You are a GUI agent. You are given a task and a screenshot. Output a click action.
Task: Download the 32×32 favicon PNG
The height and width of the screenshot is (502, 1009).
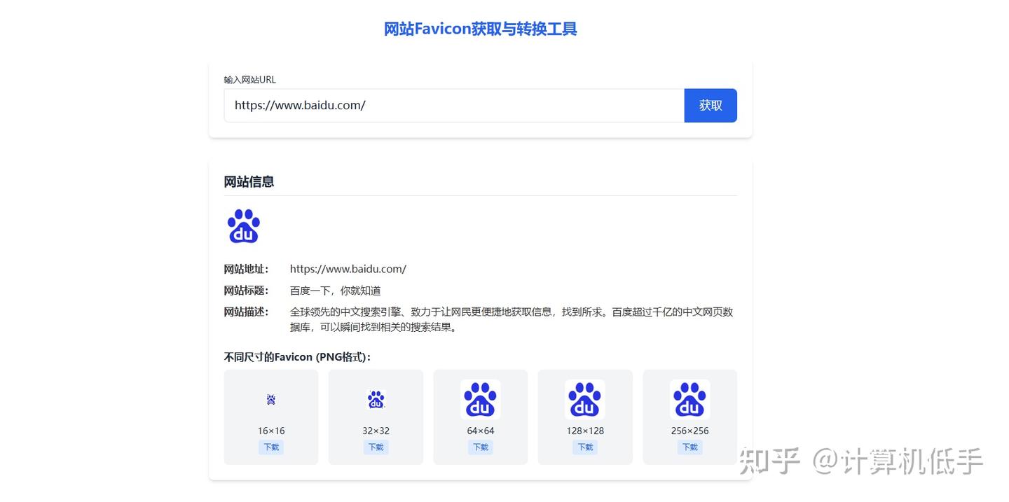tap(376, 447)
